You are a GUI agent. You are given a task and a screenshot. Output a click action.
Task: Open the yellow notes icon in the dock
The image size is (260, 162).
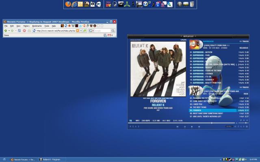80,4
